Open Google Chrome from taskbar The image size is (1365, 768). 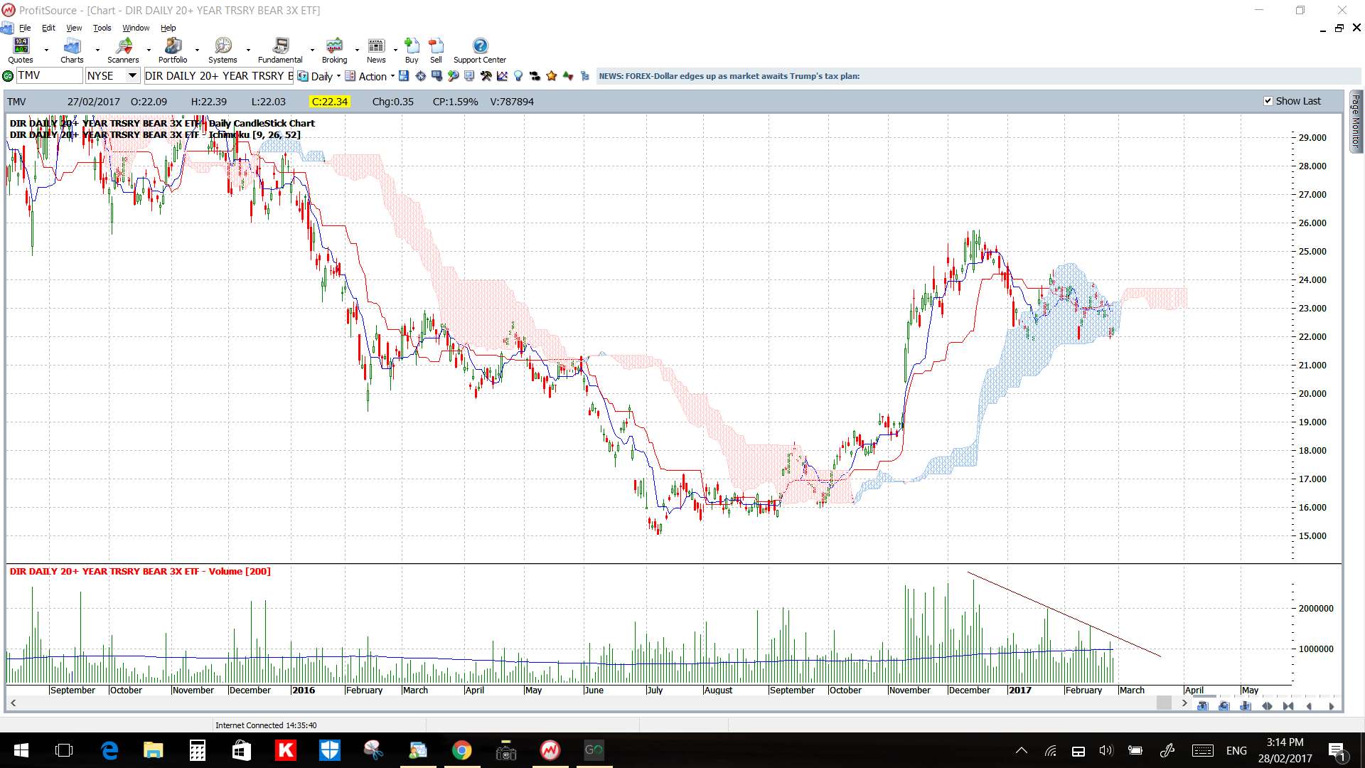[x=462, y=750]
